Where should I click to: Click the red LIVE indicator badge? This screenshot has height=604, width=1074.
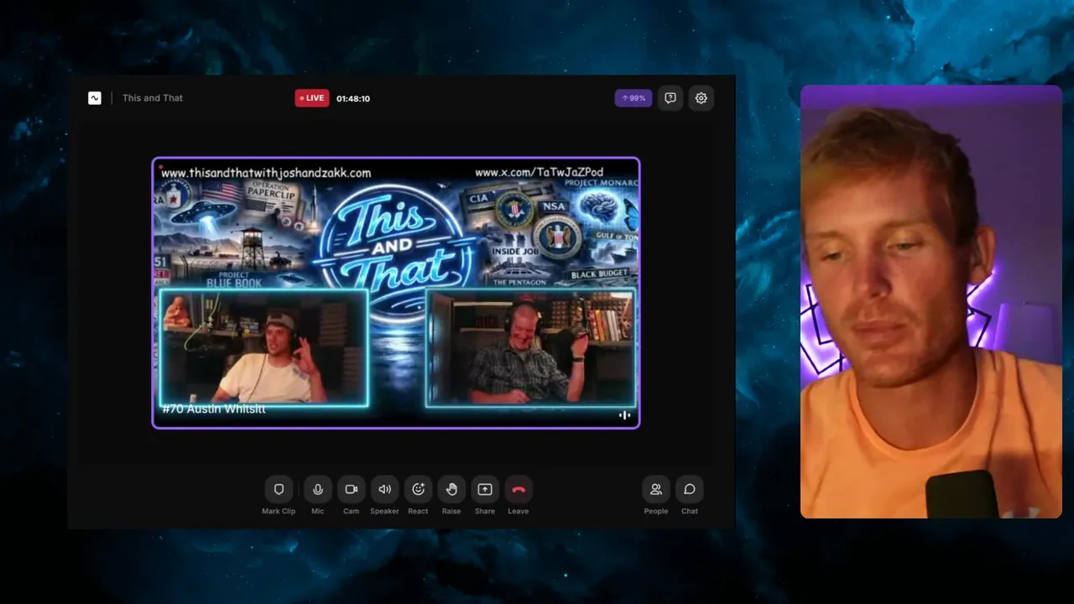coord(312,98)
